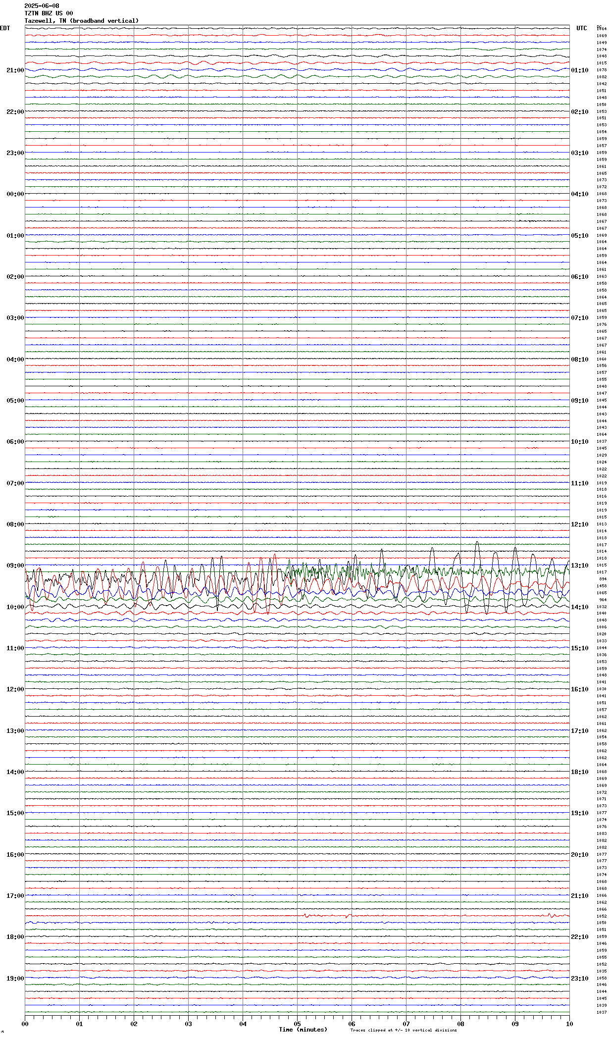This screenshot has width=609, height=1037.
Task: Click the 15:00 EDT time label
Action: pyautogui.click(x=15, y=813)
